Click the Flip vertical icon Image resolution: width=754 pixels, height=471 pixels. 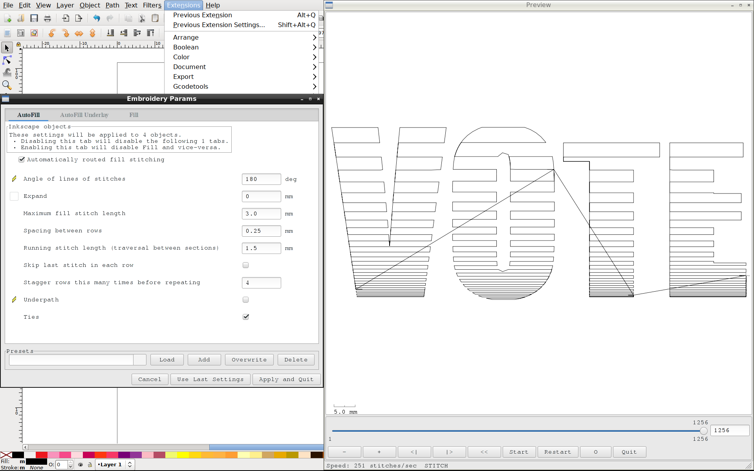(92, 33)
